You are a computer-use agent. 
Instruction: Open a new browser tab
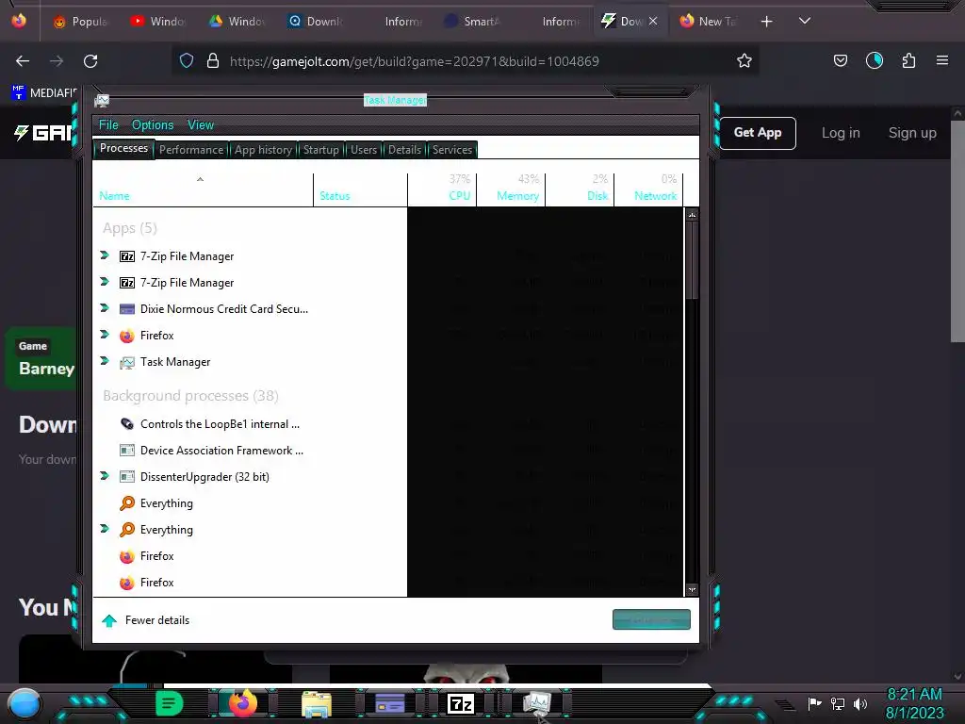tap(766, 22)
